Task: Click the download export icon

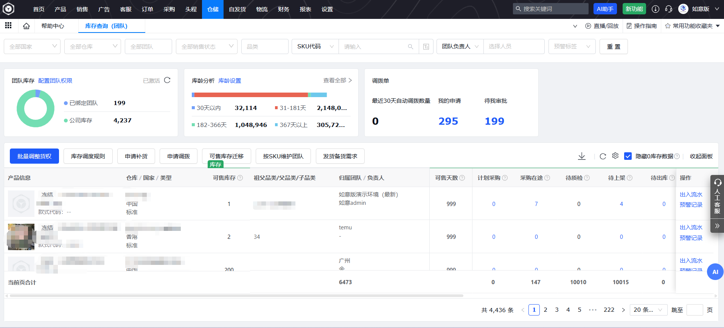Action: pyautogui.click(x=582, y=156)
